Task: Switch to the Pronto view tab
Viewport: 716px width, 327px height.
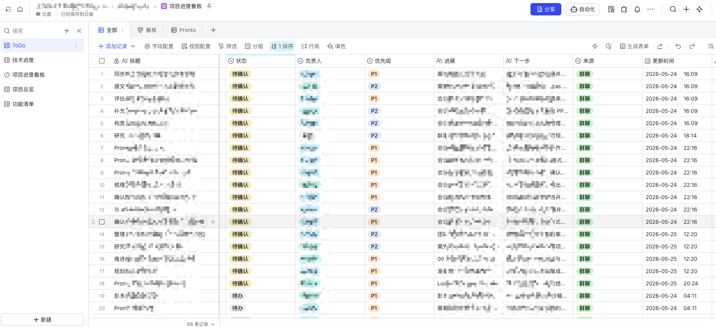Action: (x=184, y=30)
